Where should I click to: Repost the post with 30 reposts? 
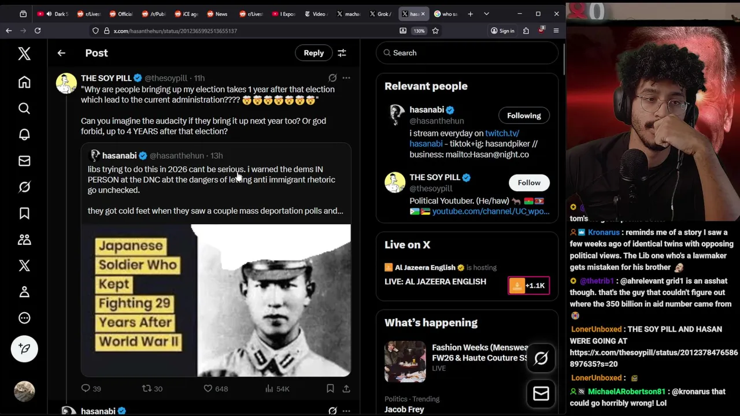153,389
